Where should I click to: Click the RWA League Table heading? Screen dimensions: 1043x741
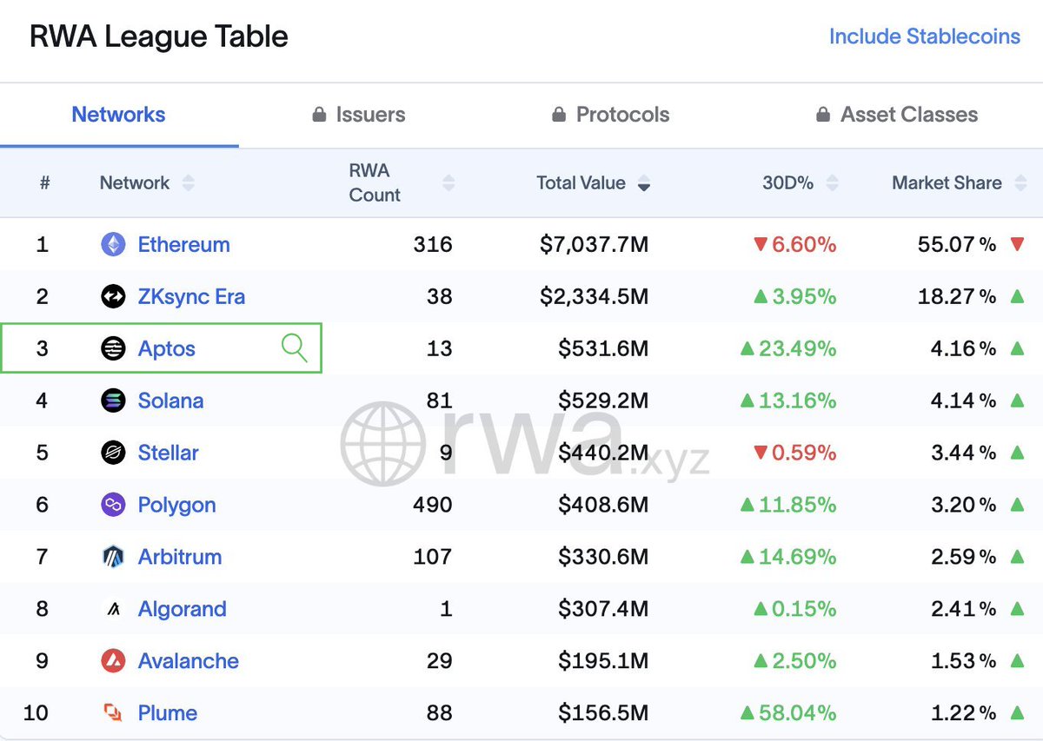[x=159, y=37]
